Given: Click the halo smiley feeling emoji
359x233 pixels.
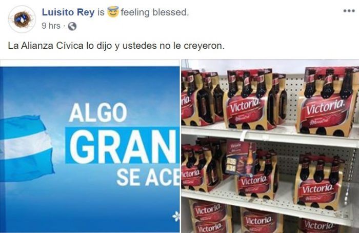Looking at the screenshot, I should [x=113, y=12].
